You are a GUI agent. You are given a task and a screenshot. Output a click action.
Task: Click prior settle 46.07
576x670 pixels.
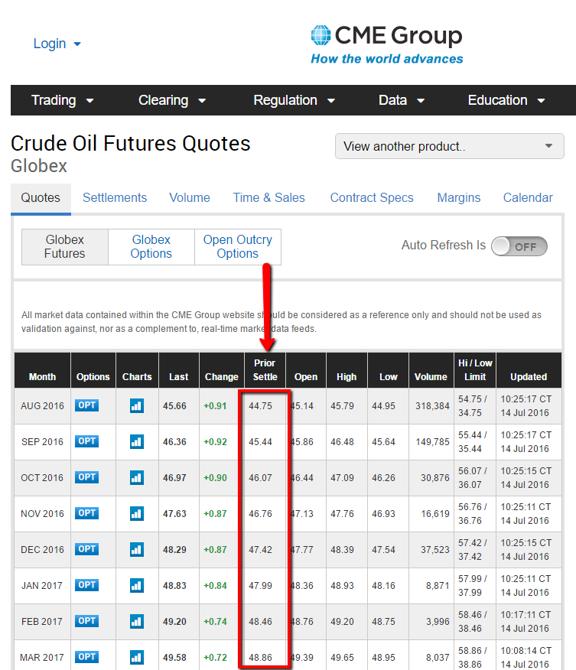coord(260,478)
